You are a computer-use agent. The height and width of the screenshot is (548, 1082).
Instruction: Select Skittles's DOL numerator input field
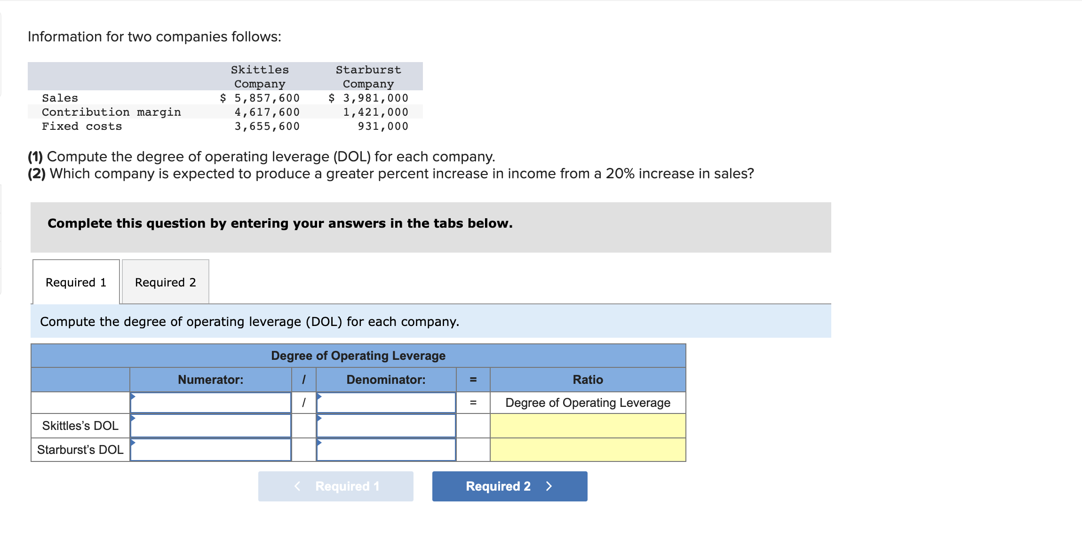click(210, 426)
